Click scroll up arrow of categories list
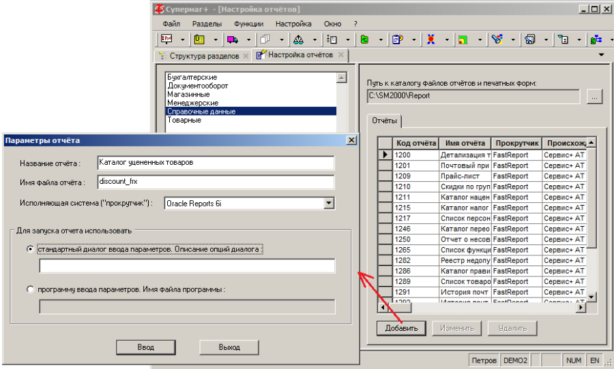The height and width of the screenshot is (369, 614). (342, 78)
